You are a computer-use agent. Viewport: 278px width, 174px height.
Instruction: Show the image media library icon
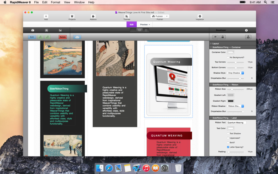(x=60, y=30)
